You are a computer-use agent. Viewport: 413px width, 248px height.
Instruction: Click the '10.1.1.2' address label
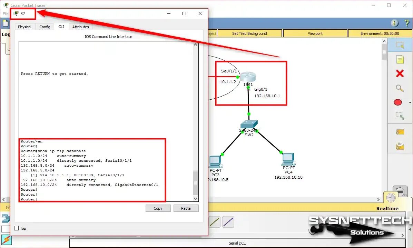228,82
